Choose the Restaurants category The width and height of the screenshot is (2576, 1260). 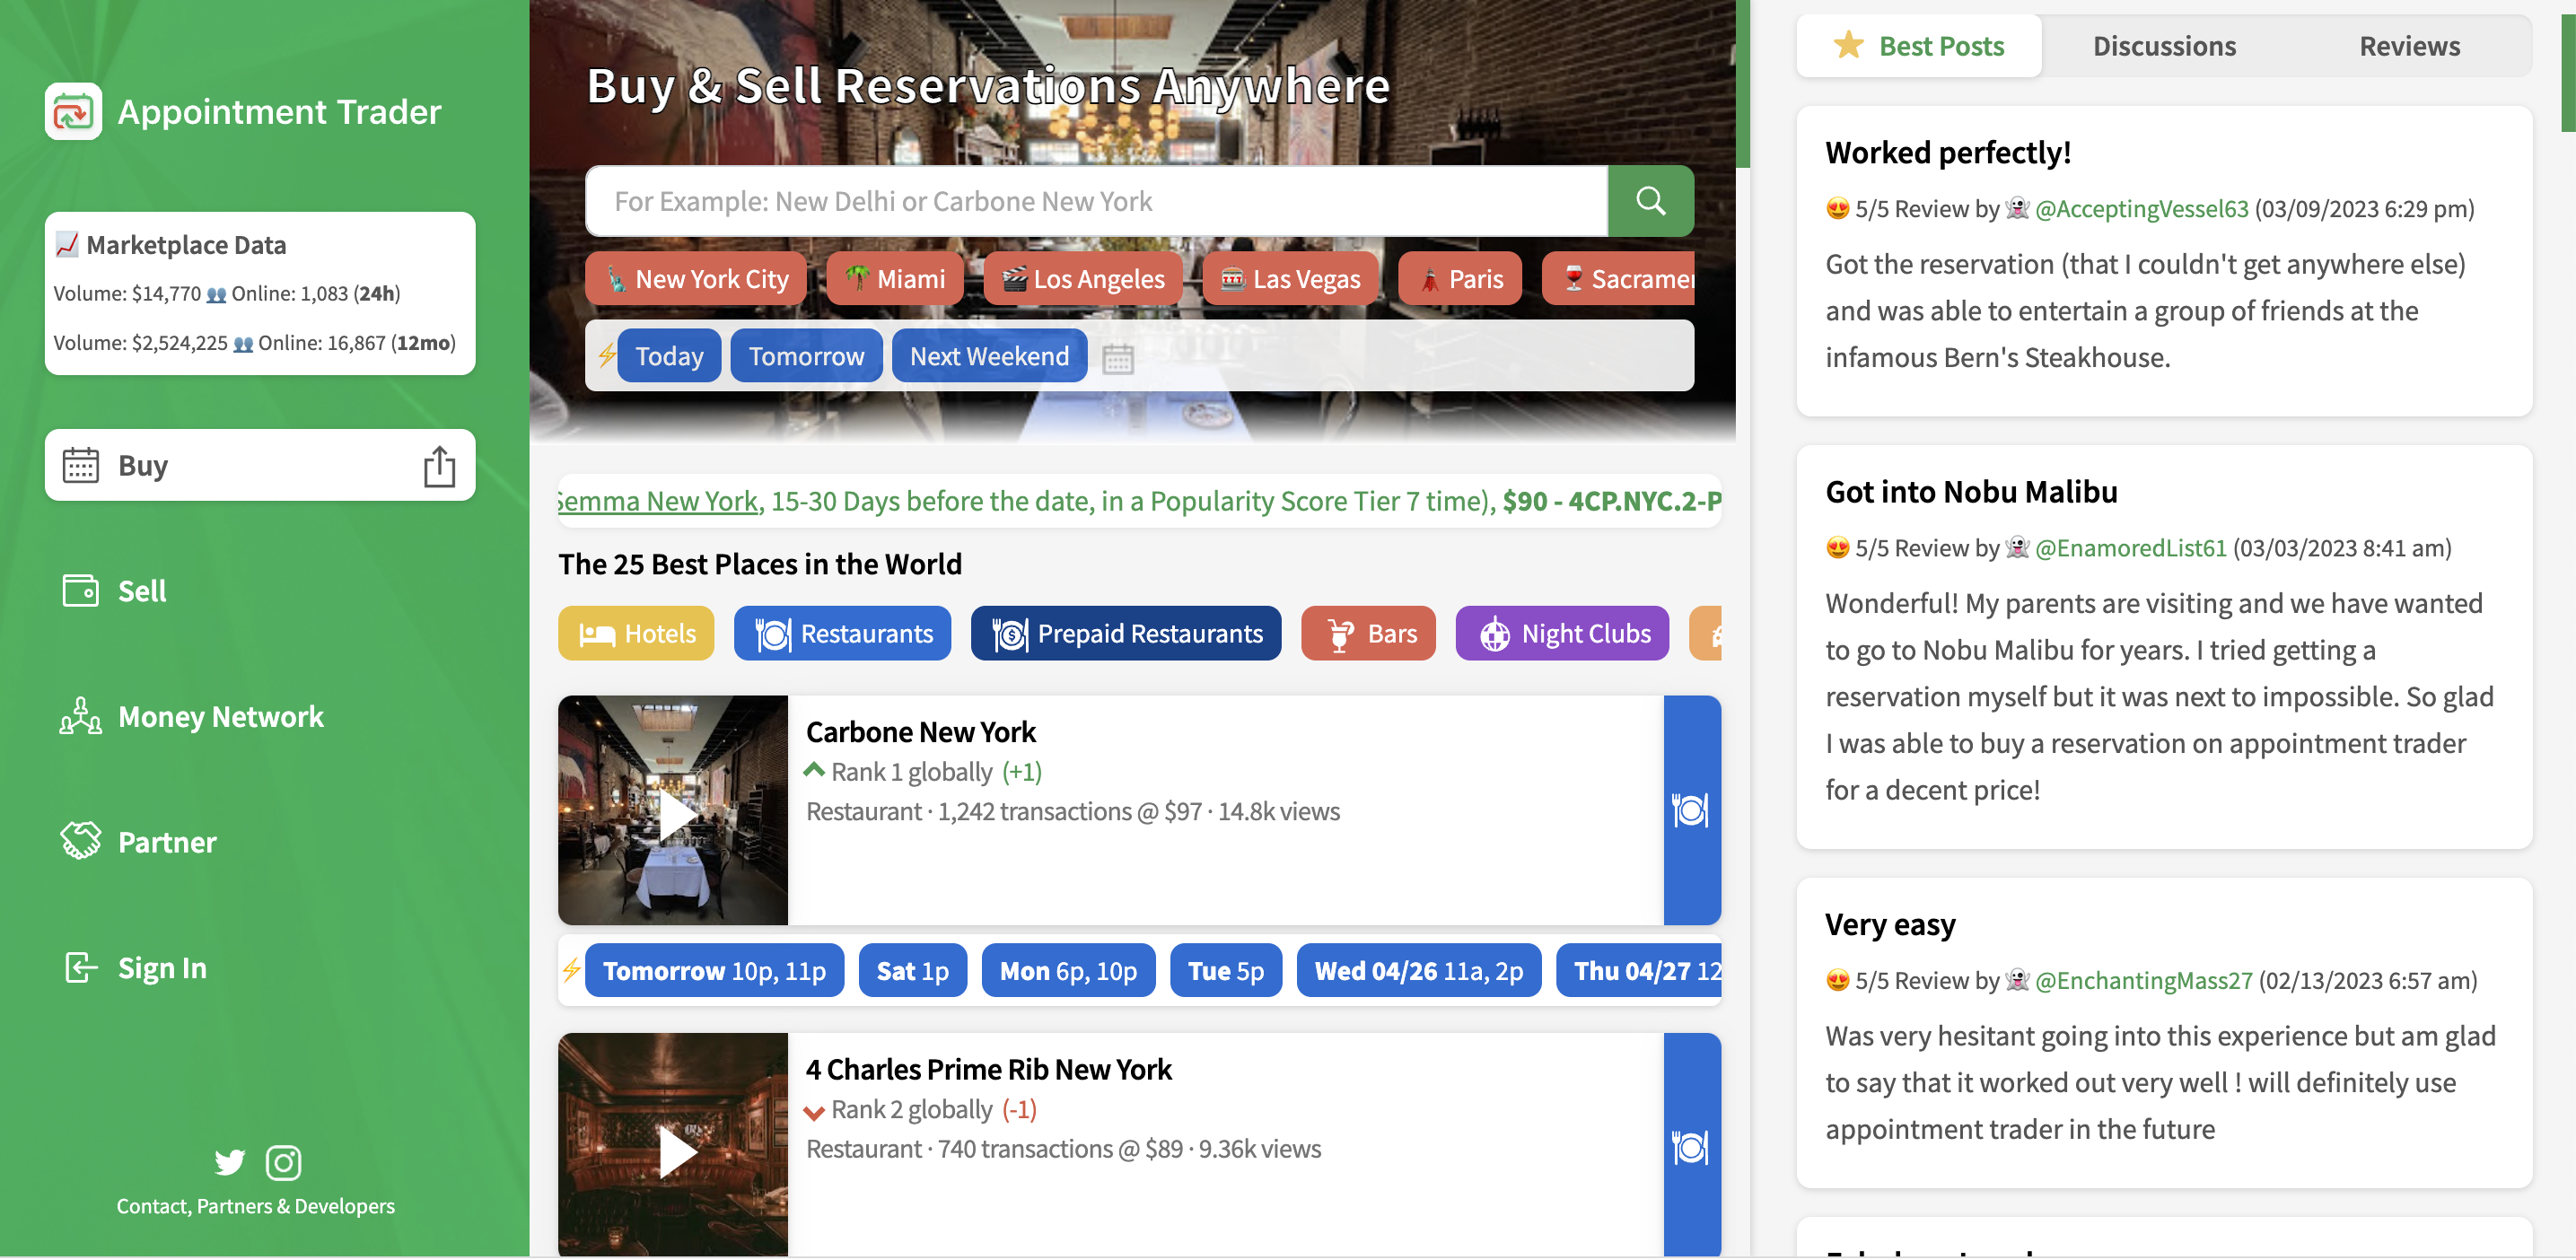point(842,634)
